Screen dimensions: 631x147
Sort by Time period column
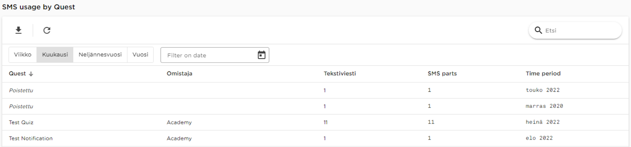(543, 74)
